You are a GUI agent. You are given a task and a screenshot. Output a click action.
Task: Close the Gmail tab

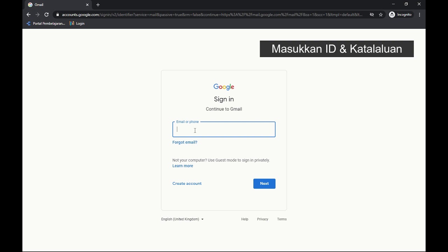87,5
